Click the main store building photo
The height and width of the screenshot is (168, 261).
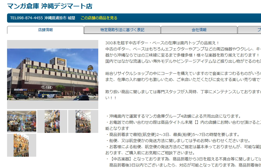pyautogui.click(x=53, y=75)
